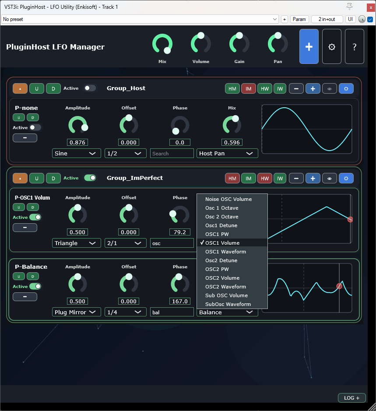The height and width of the screenshot is (411, 376).
Task: Click small U button under P-OSC1 Volum
Action: pyautogui.click(x=19, y=207)
